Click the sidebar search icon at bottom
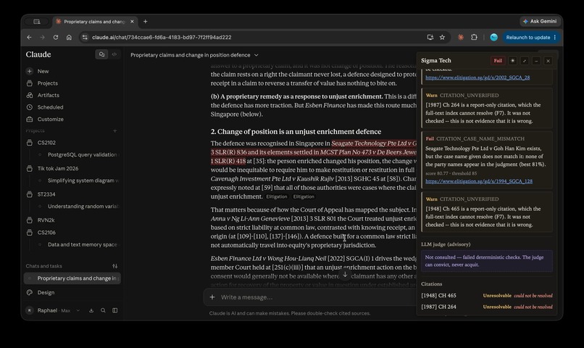This screenshot has width=584, height=348. 103,310
